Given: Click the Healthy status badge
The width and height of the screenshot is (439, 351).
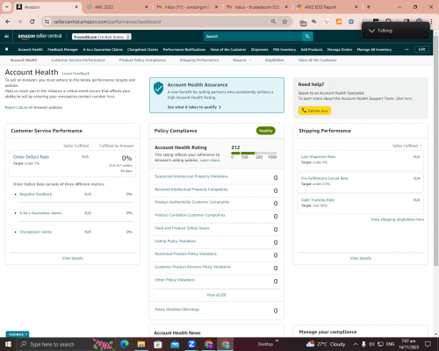Looking at the screenshot, I should click(266, 131).
